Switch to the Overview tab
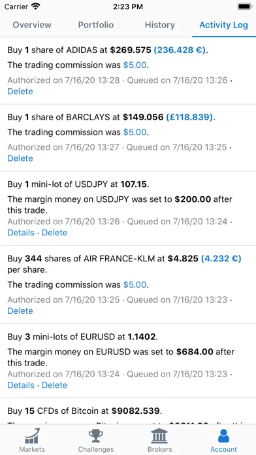Screen dimensions: 256x455 coord(32,25)
